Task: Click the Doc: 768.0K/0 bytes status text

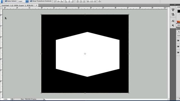Action: pyautogui.click(x=29, y=99)
